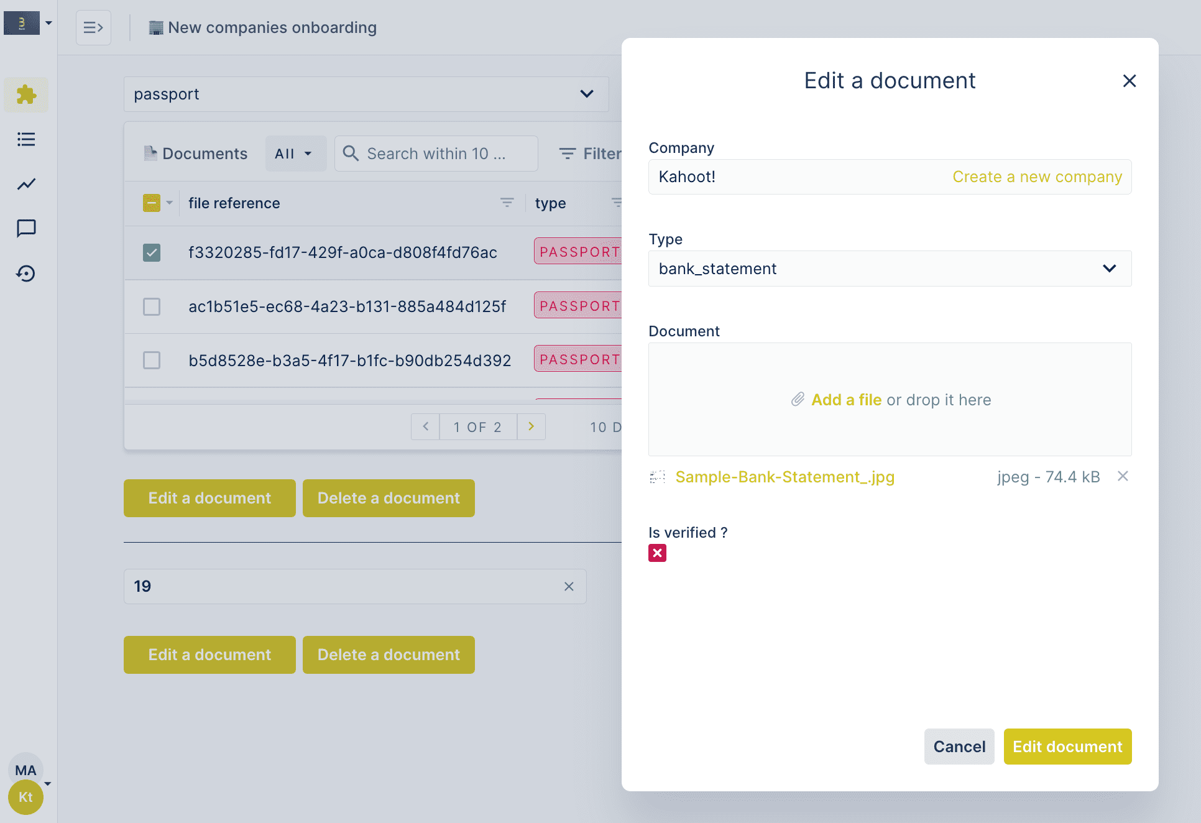Remove the Sample-Bank-Statement_.jpg attachment
This screenshot has height=823, width=1201.
[x=1123, y=476]
